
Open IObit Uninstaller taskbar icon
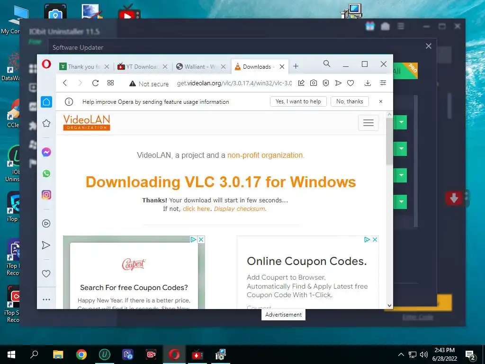click(x=105, y=355)
